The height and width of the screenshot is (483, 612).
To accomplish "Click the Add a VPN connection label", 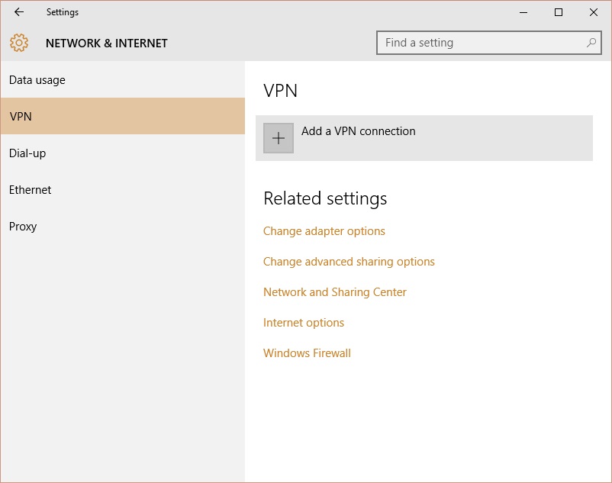I will click(x=359, y=131).
